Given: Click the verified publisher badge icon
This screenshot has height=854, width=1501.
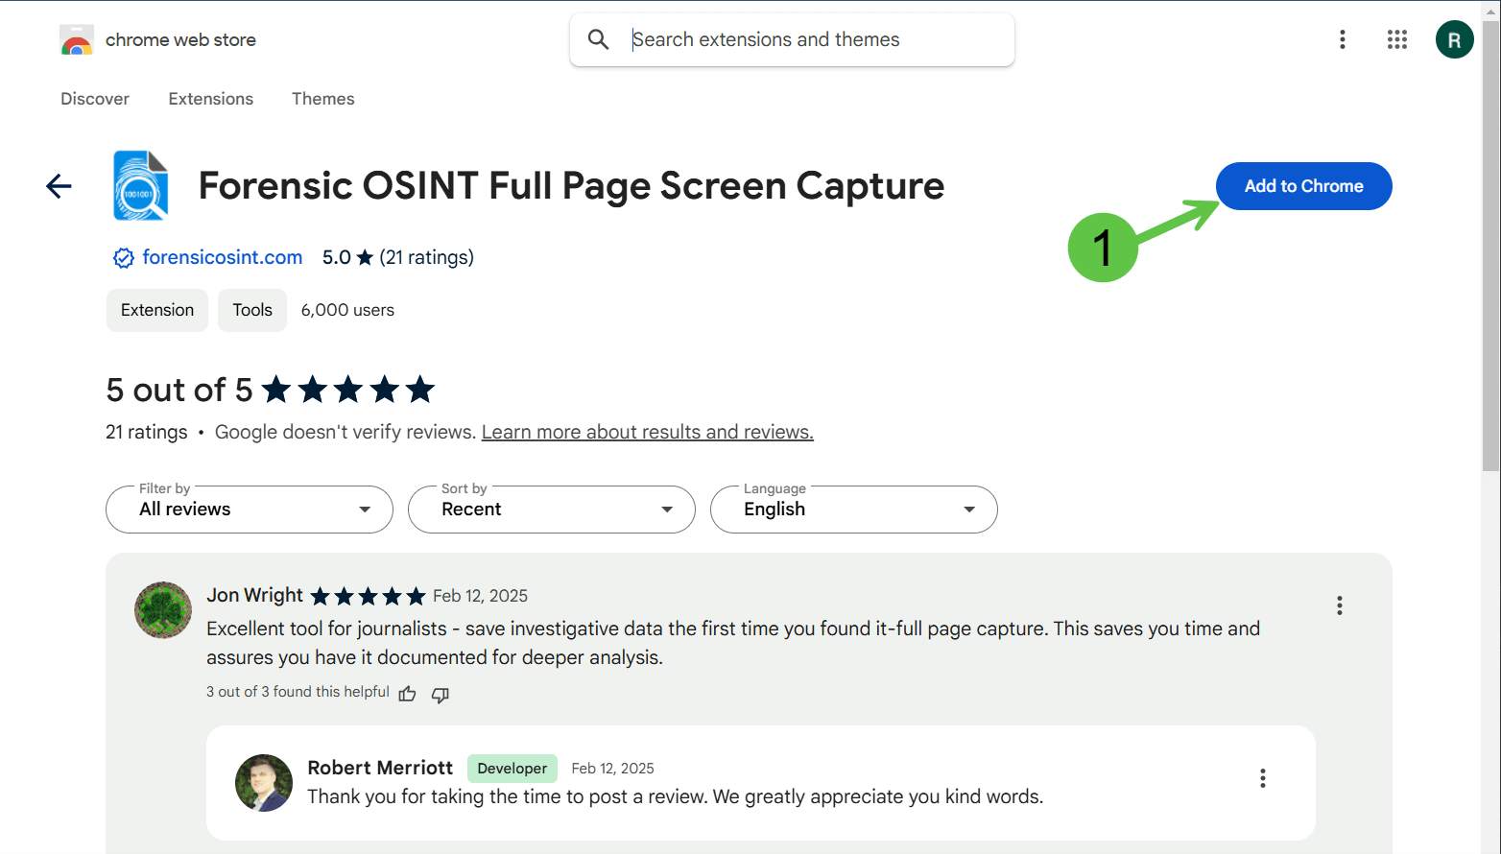Looking at the screenshot, I should (124, 257).
